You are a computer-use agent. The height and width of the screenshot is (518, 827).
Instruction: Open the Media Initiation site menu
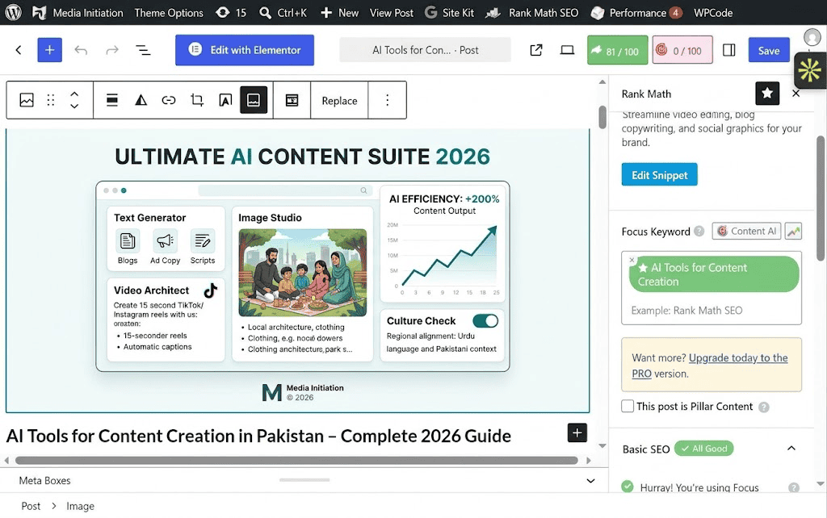click(78, 13)
